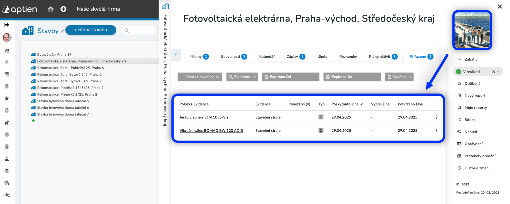Screen dimensions: 510x204
Task: Open user profile avatar
Action: (7, 37)
